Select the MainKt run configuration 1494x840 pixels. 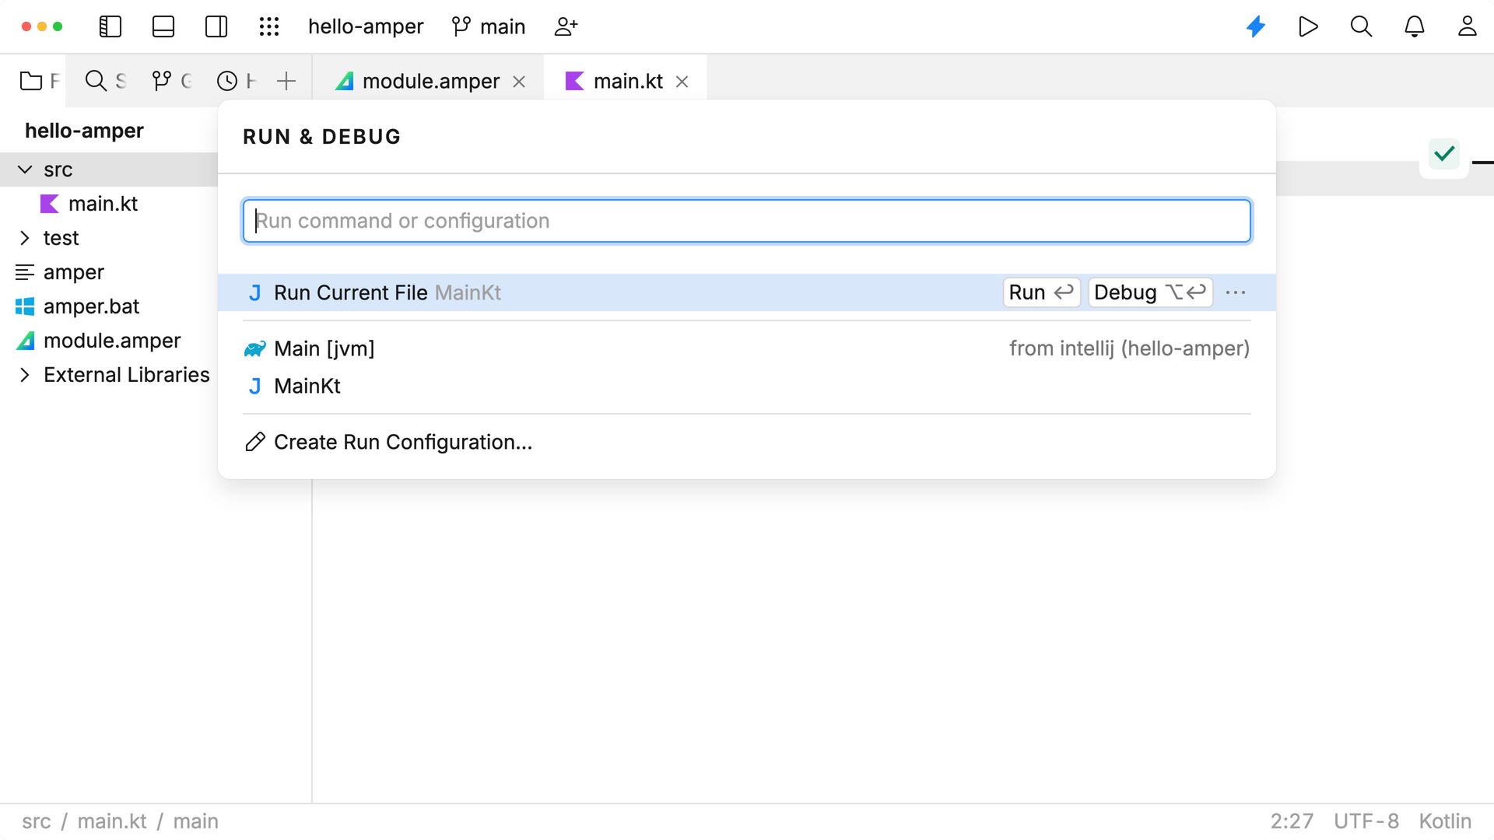(x=746, y=386)
